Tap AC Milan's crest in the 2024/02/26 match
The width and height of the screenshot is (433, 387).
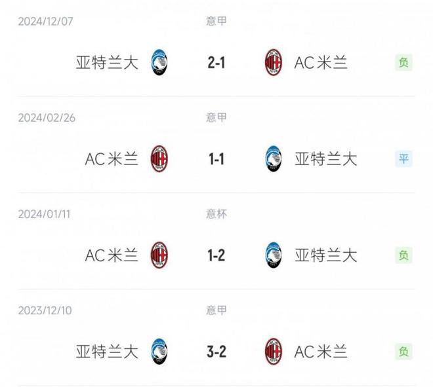159,159
